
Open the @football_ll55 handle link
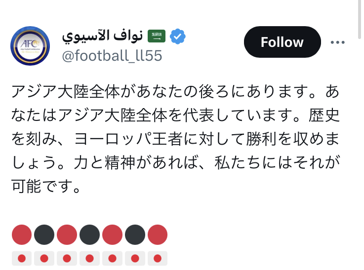coord(112,56)
